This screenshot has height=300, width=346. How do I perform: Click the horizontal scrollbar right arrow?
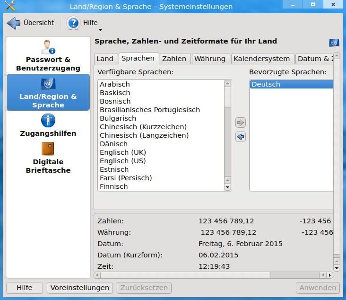tap(329, 275)
